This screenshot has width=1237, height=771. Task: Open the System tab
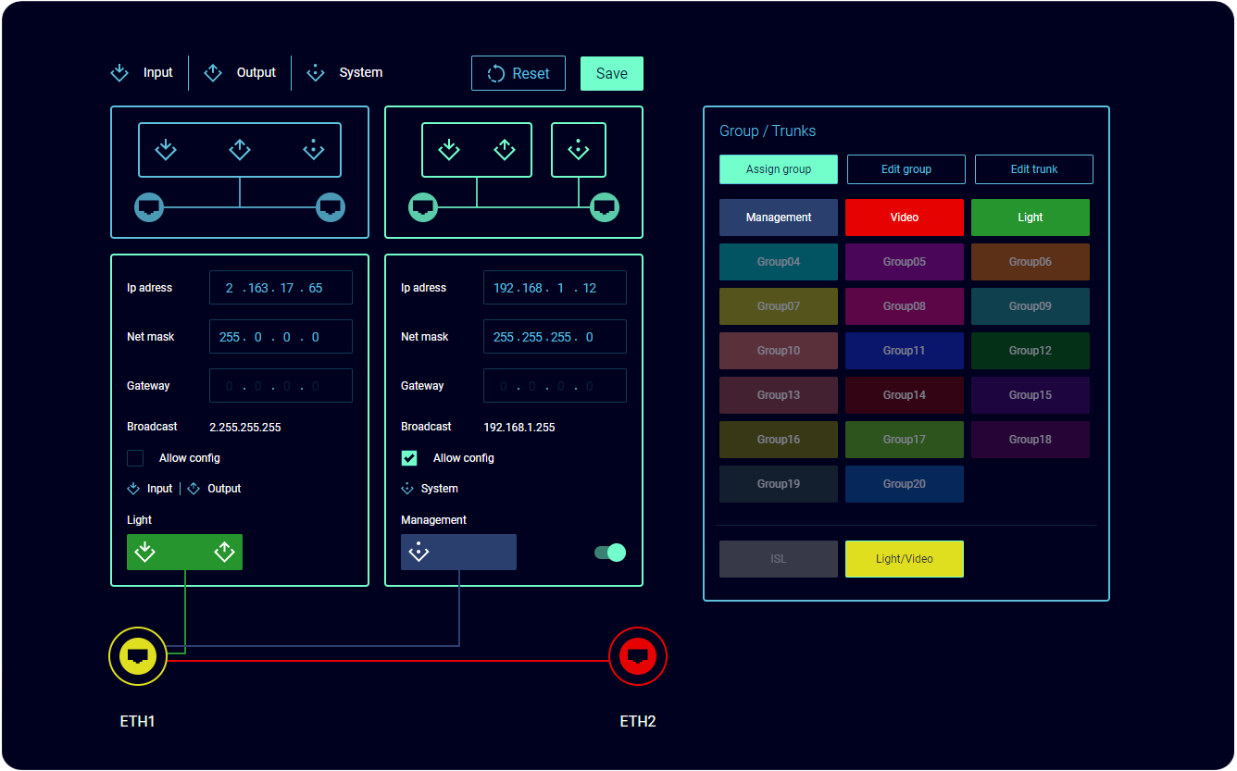tap(345, 73)
